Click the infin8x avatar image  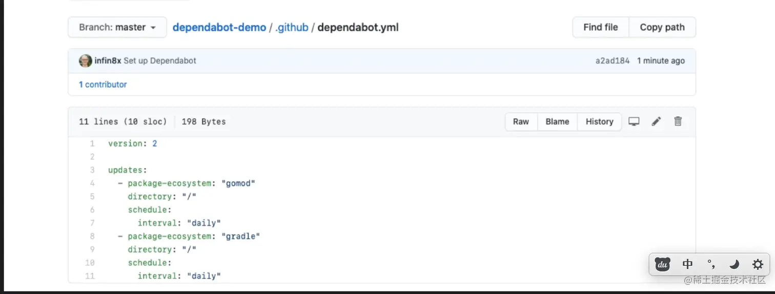[x=85, y=61]
